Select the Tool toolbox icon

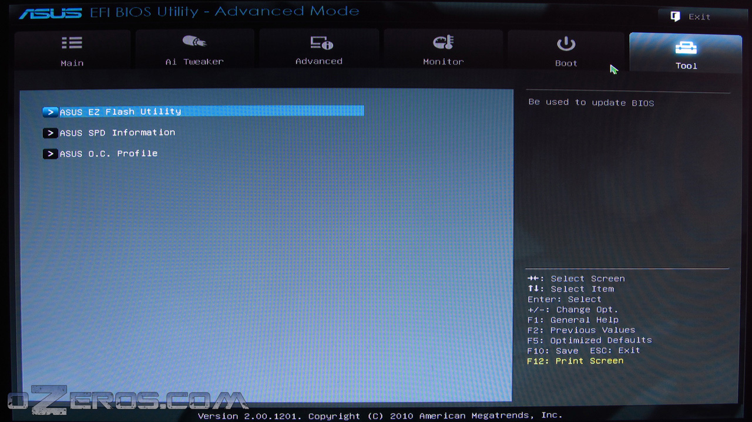[x=686, y=47]
